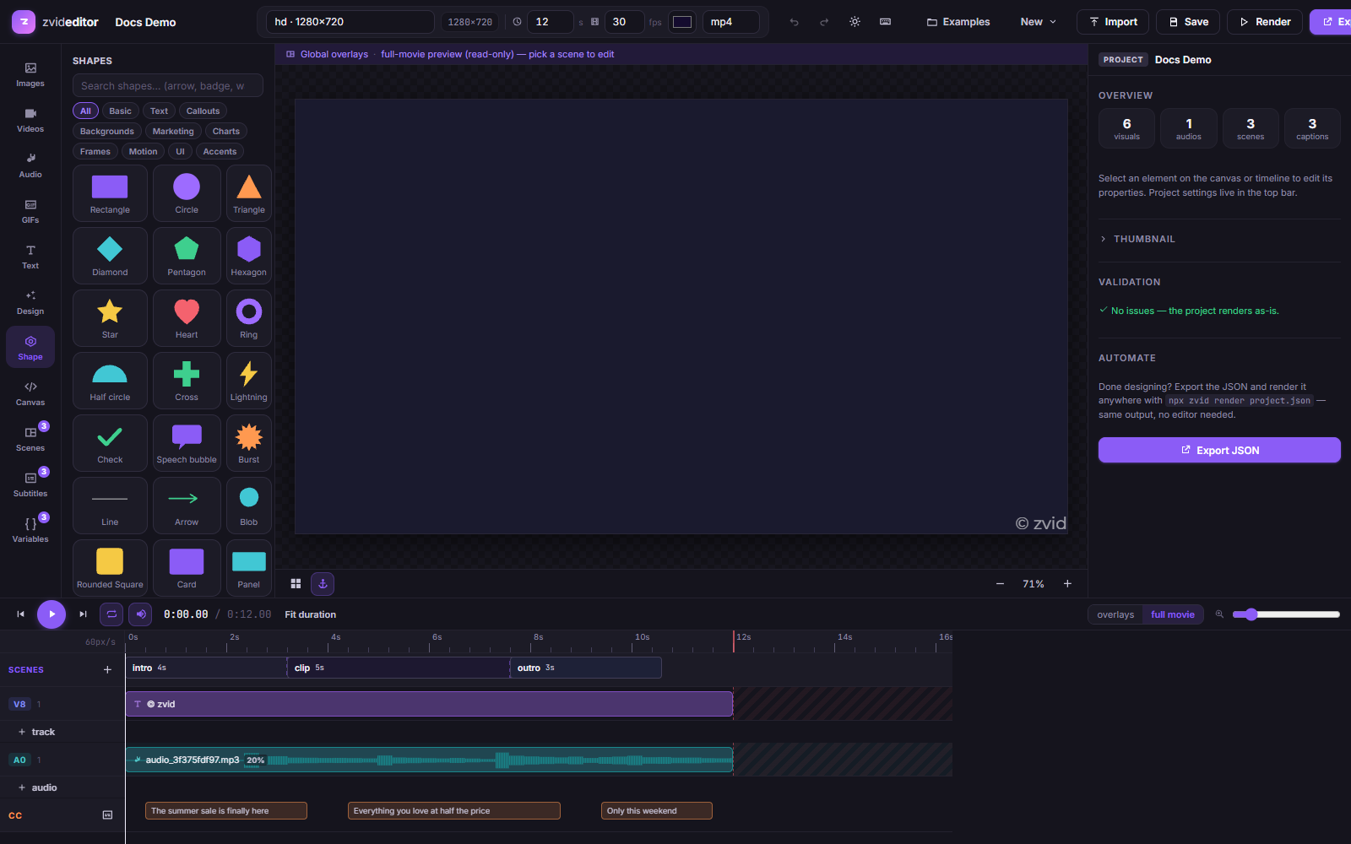Pick the Star shape
This screenshot has height=844, width=1351.
click(x=110, y=318)
